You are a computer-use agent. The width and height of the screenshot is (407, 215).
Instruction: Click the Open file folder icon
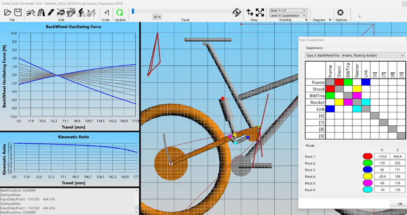(x=8, y=13)
